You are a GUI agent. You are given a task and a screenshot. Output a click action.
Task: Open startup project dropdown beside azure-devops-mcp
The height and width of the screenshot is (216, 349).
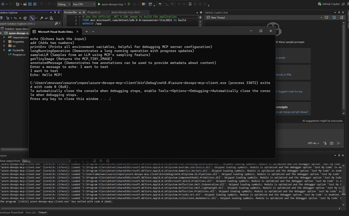click(125, 4)
